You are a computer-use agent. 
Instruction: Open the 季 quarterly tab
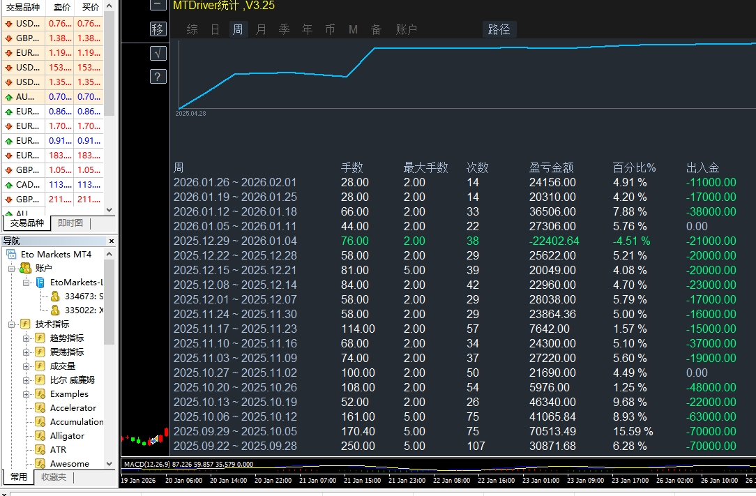pyautogui.click(x=284, y=29)
